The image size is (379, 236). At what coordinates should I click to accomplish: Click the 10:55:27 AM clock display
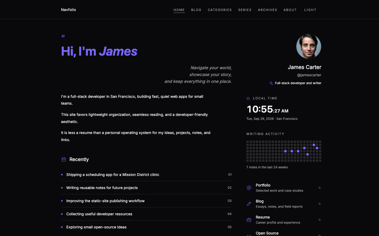[267, 109]
